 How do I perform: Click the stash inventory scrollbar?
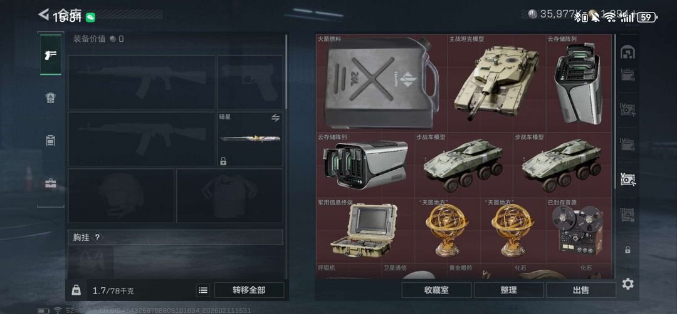tap(615, 112)
